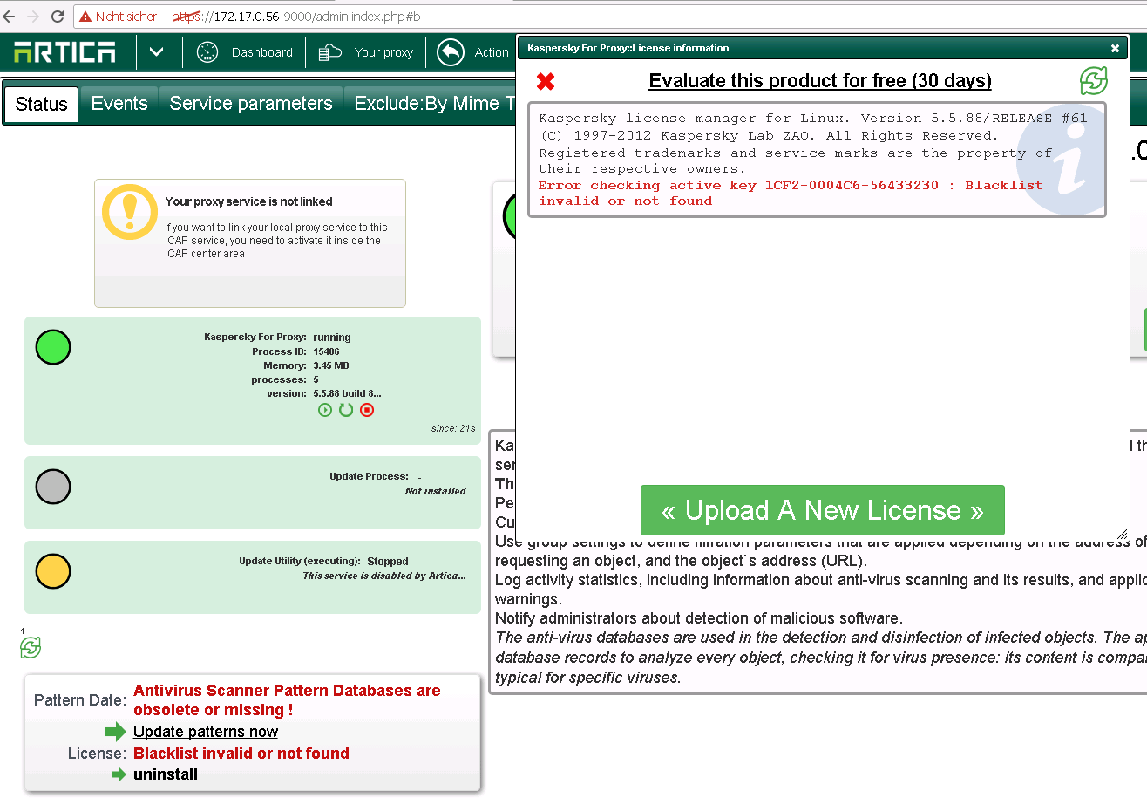Click the Update patterns now link
This screenshot has height=798, width=1147.
[206, 732]
